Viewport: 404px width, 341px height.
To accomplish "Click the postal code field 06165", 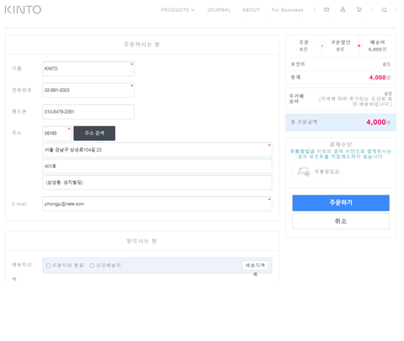I will pyautogui.click(x=57, y=133).
